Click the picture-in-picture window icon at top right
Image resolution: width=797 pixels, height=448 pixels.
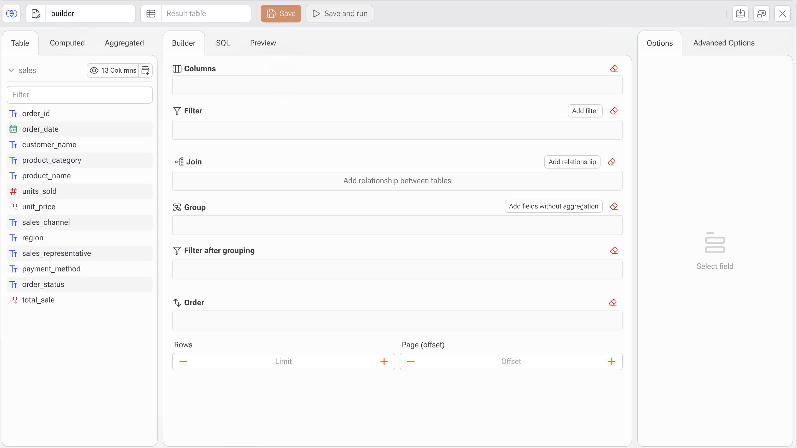pyautogui.click(x=761, y=14)
